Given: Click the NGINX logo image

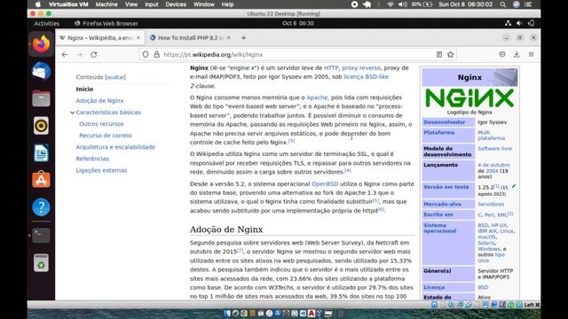Looking at the screenshot, I should click(469, 97).
